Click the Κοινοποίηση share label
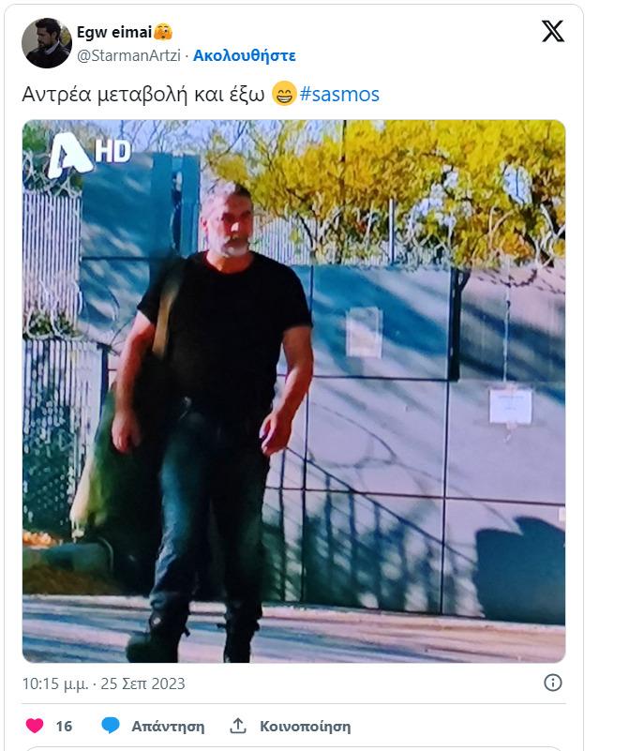The width and height of the screenshot is (629, 751). (305, 726)
